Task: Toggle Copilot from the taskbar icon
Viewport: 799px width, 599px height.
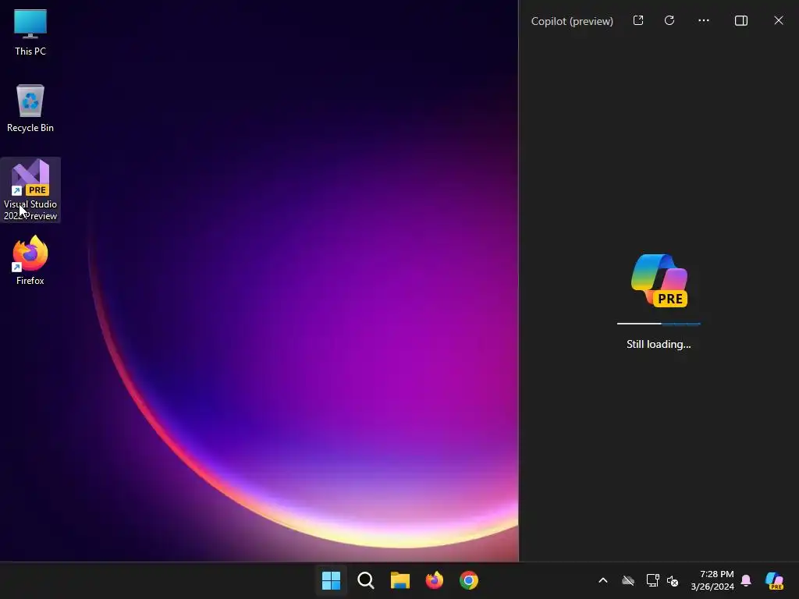Action: tap(774, 580)
